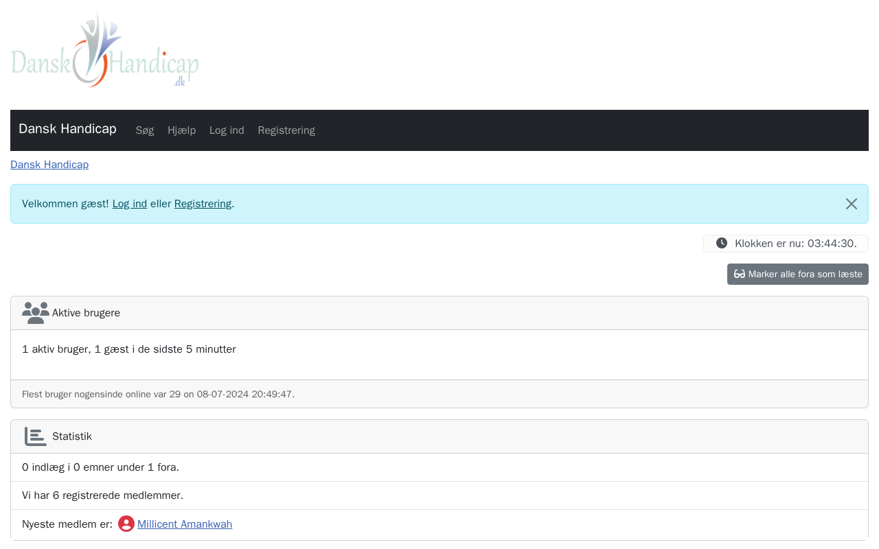Click the Aktive brugere heading text
Screen dimensions: 879x549
click(x=86, y=313)
